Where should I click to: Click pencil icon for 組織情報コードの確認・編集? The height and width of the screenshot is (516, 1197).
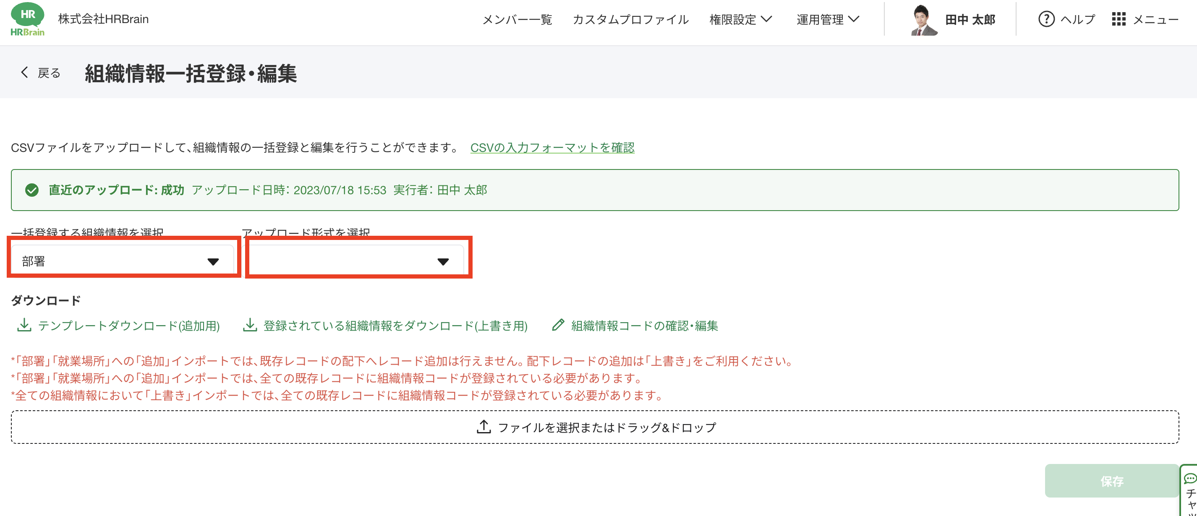(558, 325)
